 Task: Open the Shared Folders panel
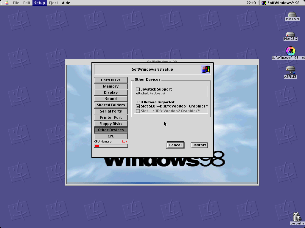click(111, 105)
